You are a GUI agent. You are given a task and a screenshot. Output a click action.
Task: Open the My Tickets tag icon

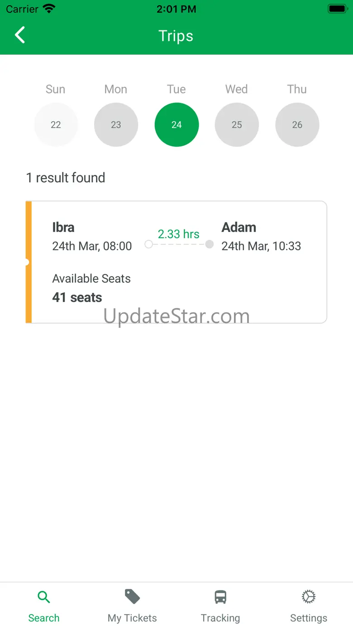point(132,597)
